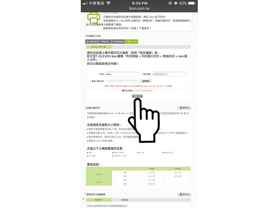This screenshot has width=279, height=208.
Task: Click the COMPACT FLASH list item
Action: click(x=120, y=156)
